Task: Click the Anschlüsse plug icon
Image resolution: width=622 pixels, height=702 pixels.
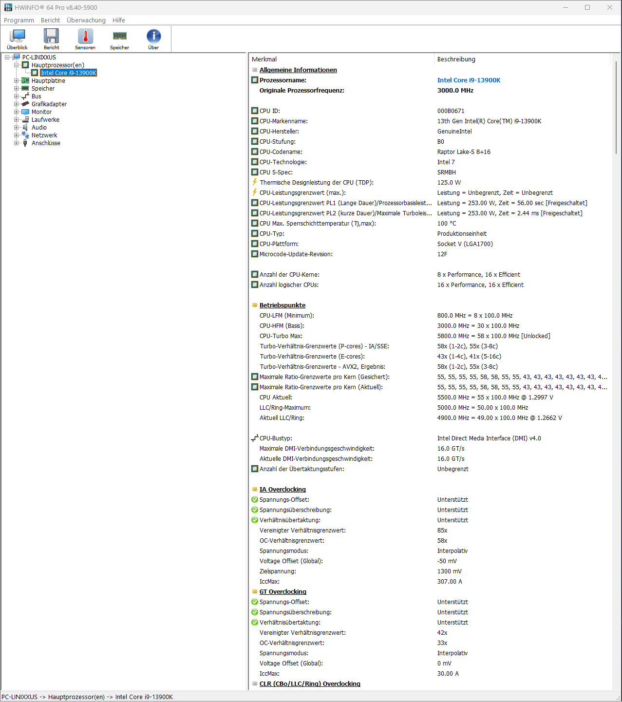Action: pos(25,143)
